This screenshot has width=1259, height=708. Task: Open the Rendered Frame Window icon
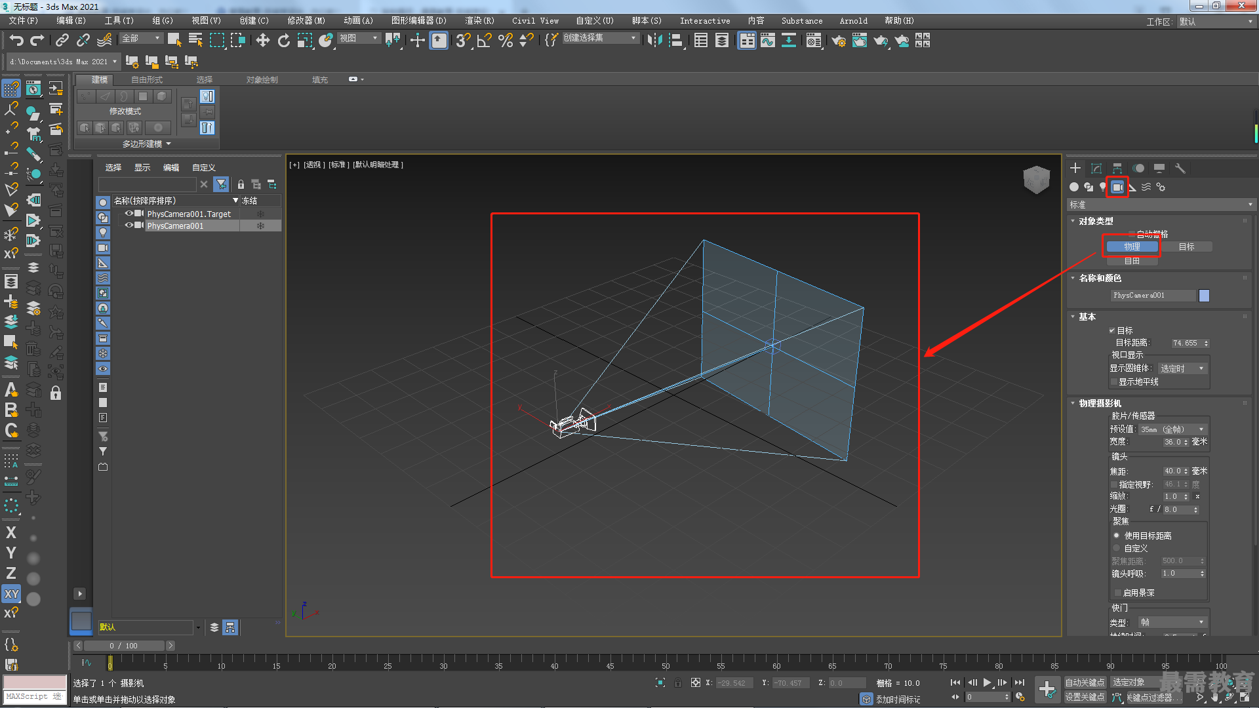(860, 41)
